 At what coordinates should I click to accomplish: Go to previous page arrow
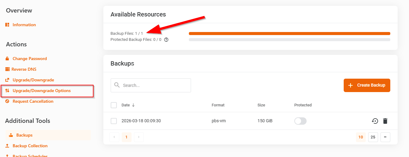pos(114,137)
